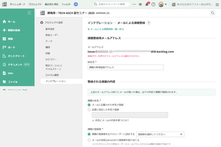Click the help icon beside メールによる課題登録
Image resolution: width=221 pixels, height=147 pixels.
pyautogui.click(x=148, y=23)
